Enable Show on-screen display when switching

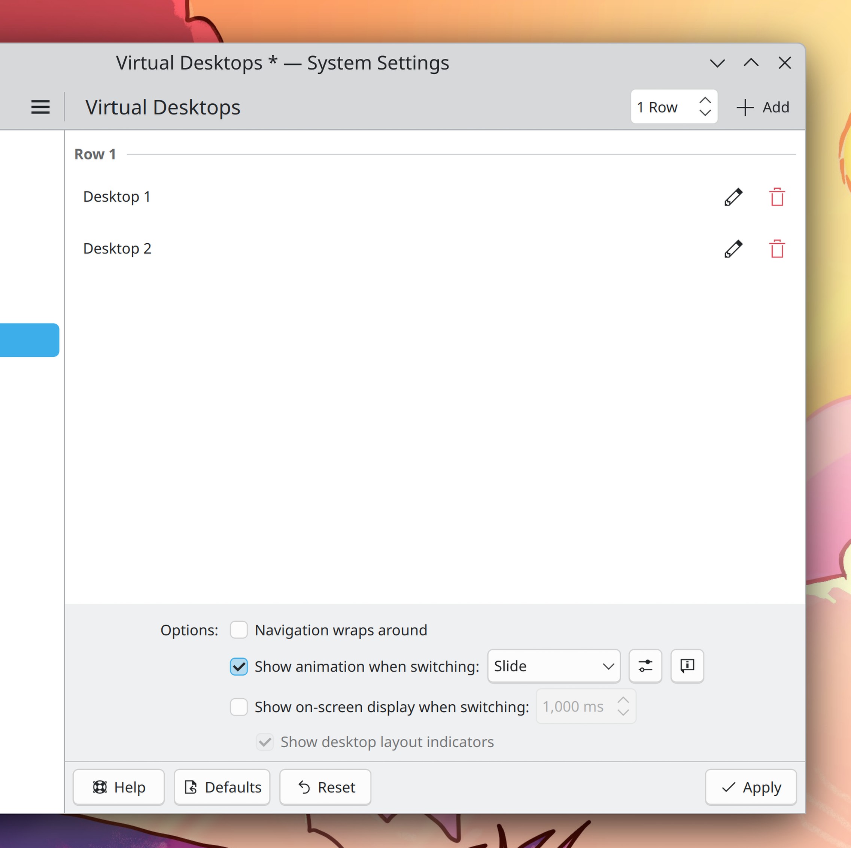coord(239,707)
